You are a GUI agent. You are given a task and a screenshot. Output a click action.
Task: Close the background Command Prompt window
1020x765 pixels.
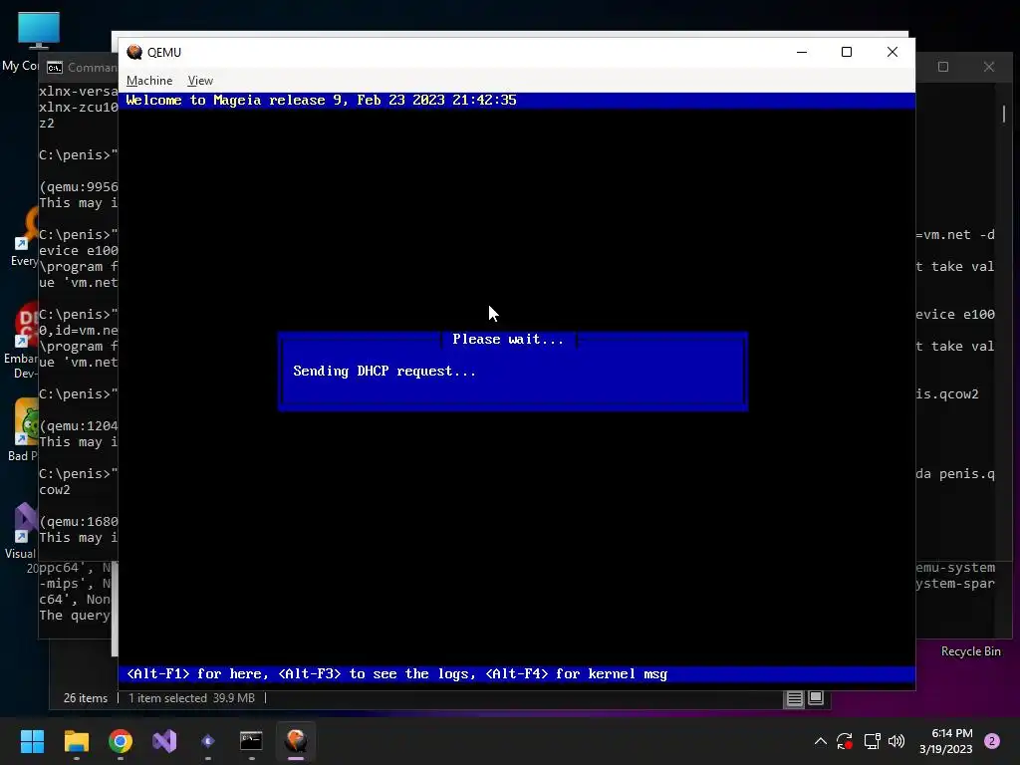click(989, 67)
